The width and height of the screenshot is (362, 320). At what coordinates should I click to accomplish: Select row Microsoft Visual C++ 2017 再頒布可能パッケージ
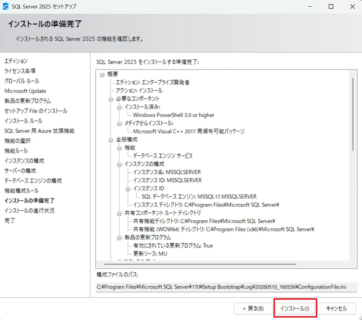(189, 131)
